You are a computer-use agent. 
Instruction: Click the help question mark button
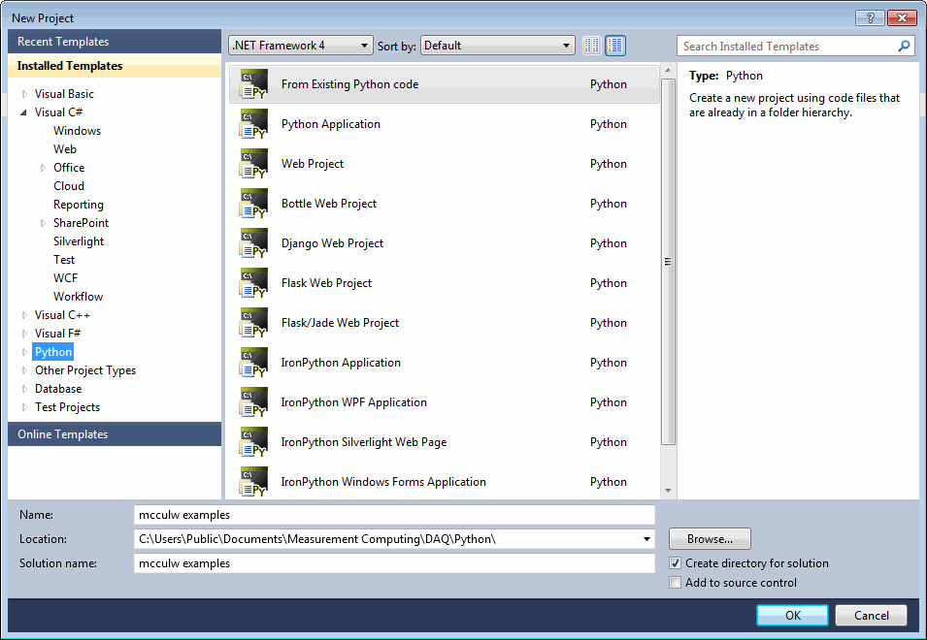tap(871, 17)
